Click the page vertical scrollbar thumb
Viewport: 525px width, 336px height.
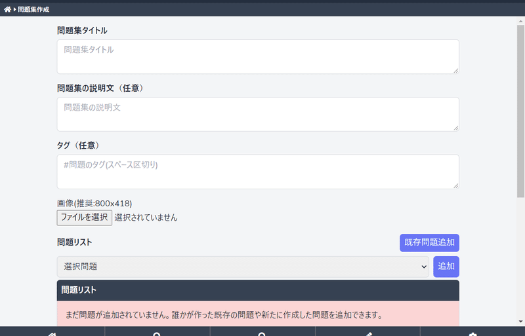click(520, 111)
